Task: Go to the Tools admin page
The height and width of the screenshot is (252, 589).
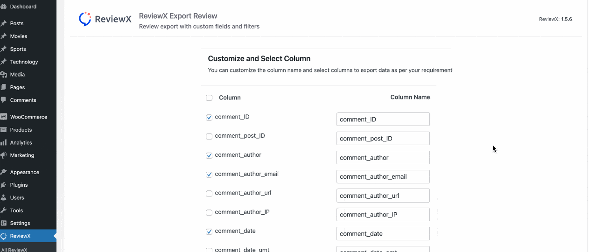Action: pyautogui.click(x=16, y=210)
